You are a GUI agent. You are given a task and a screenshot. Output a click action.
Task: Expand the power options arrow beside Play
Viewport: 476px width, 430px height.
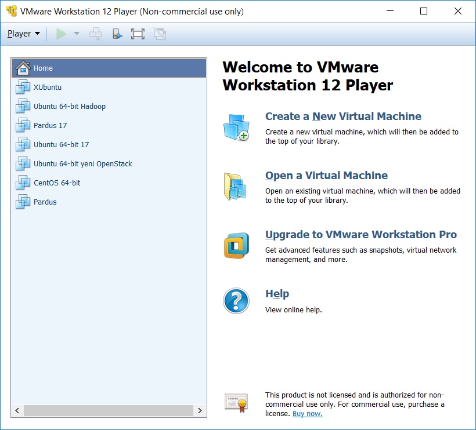click(x=77, y=34)
